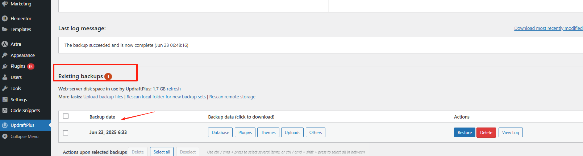This screenshot has height=156, width=583.
Task: Click the Marketing megaphone icon
Action: 5,4
